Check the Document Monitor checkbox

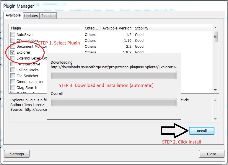pos(13,46)
